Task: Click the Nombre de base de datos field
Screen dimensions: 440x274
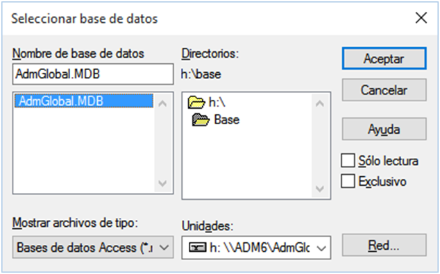Action: coord(93,74)
